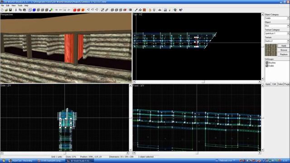This screenshot has width=290, height=163.
Task: Click Edit below the VisGroups list
Action: pos(274,84)
